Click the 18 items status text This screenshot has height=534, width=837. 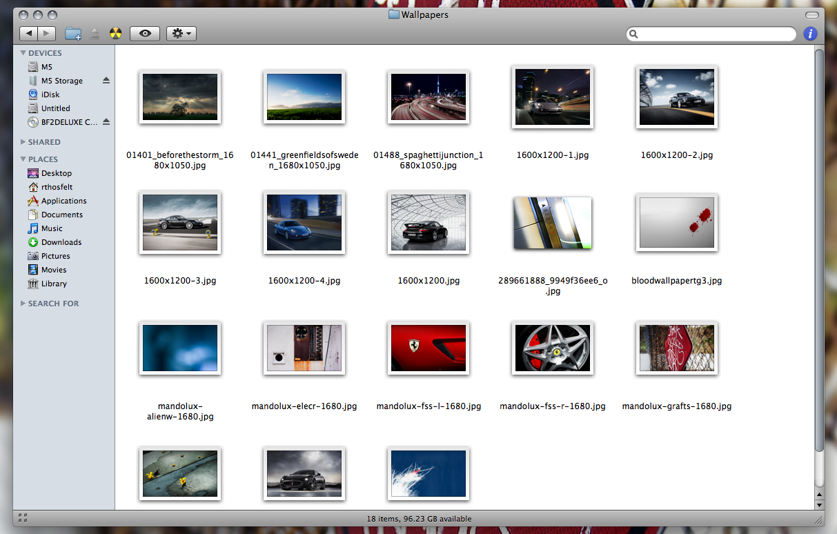(419, 519)
